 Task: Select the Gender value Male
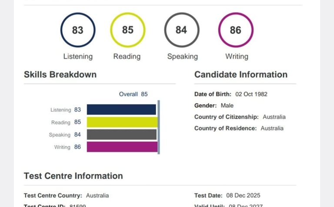click(x=227, y=105)
